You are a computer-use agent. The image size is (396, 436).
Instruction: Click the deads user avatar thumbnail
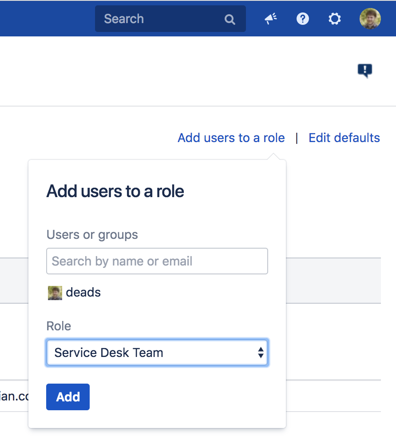tap(55, 293)
